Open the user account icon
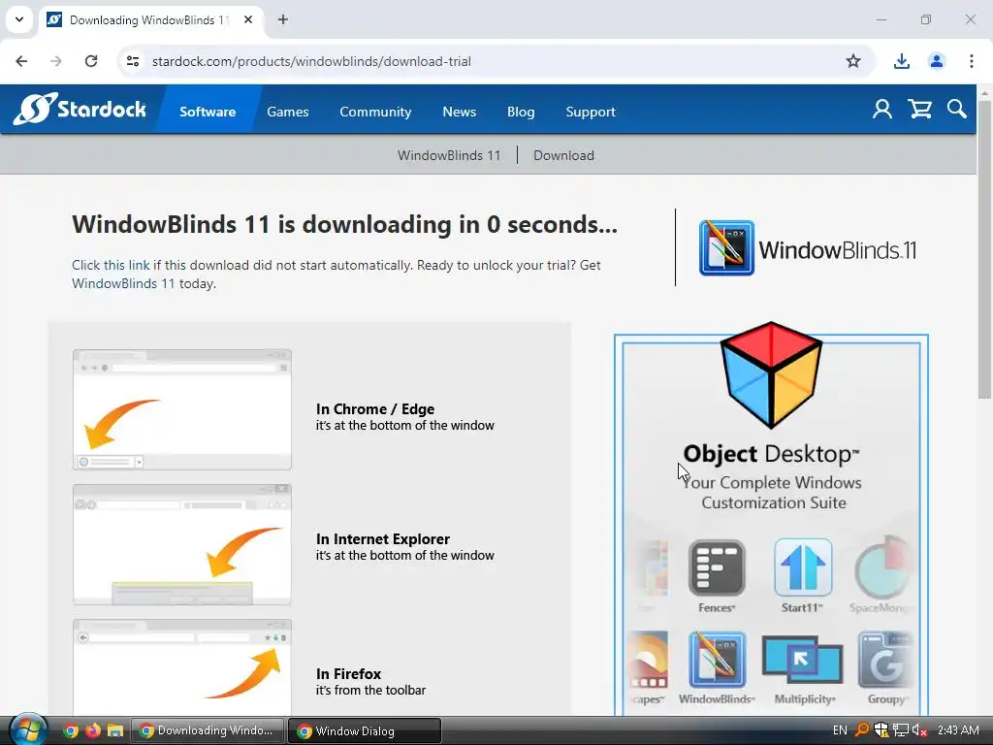Image resolution: width=993 pixels, height=745 pixels. [x=882, y=109]
